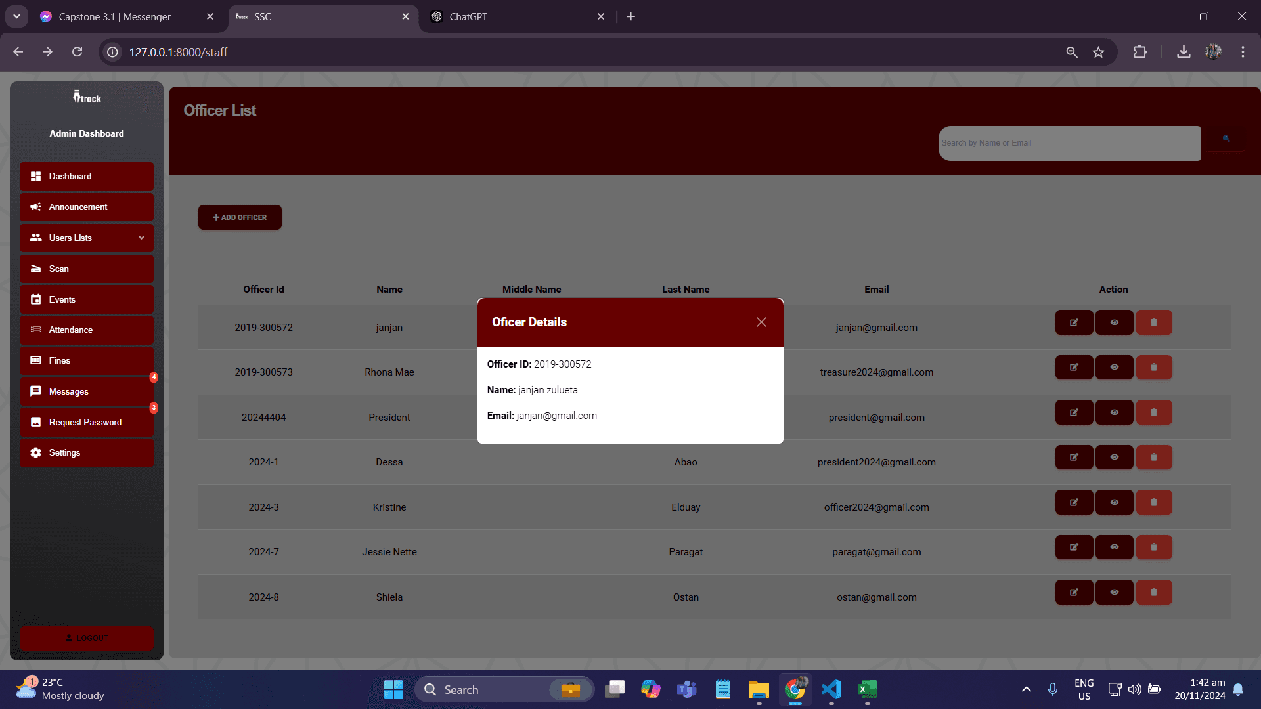Show details for Kristine Elduay
Screen dimensions: 1261x709
pyautogui.click(x=1114, y=502)
